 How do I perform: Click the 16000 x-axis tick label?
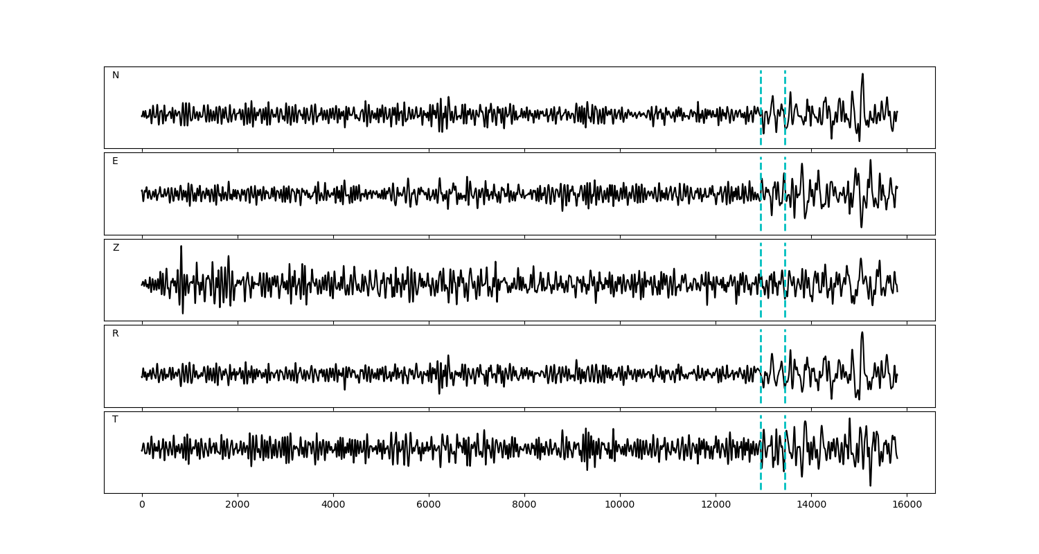coord(906,505)
